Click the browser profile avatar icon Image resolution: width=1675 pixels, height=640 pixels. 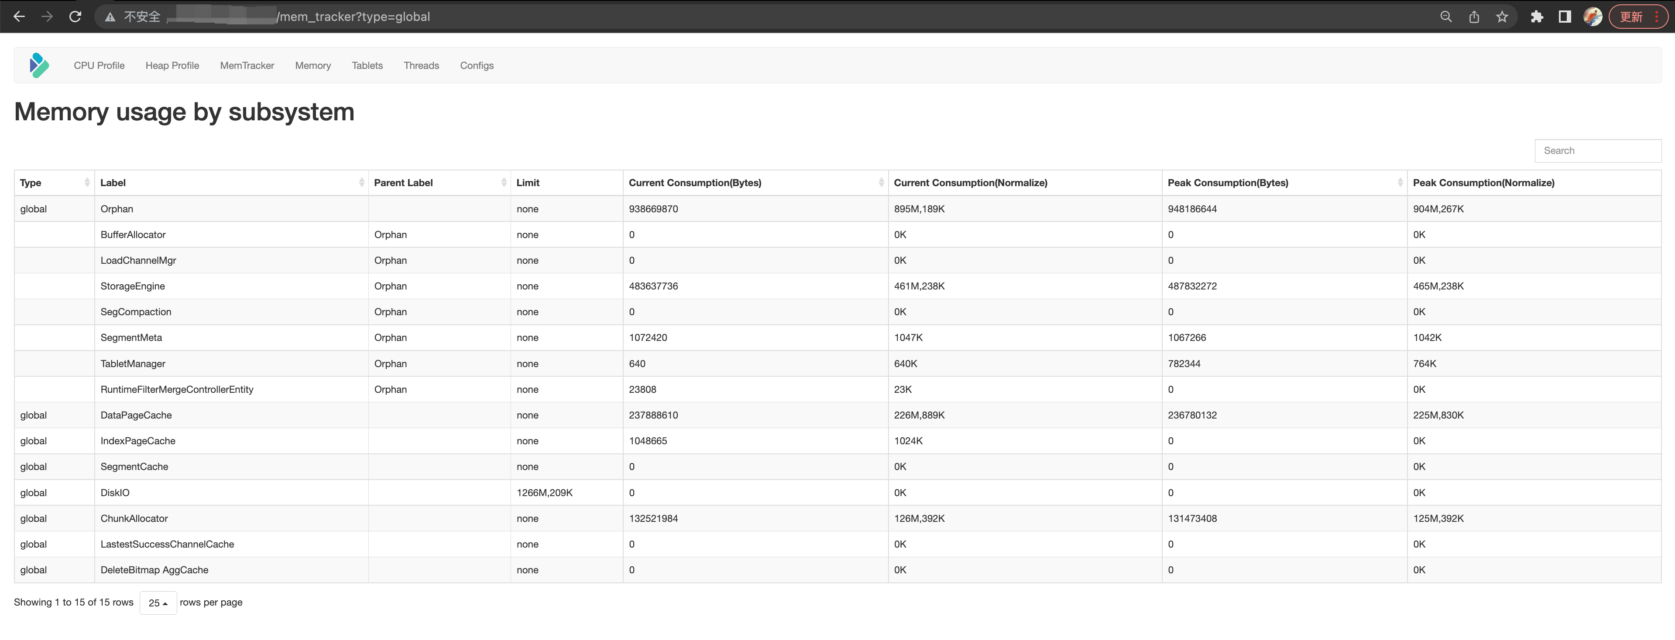[1593, 16]
